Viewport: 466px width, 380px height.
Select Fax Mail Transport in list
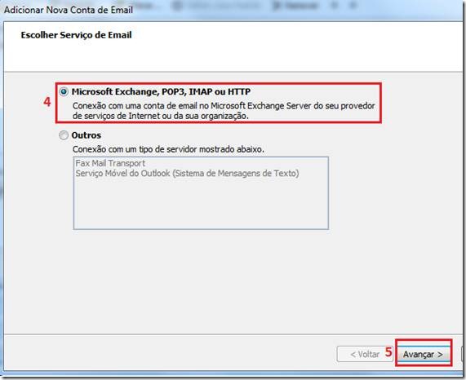(110, 163)
